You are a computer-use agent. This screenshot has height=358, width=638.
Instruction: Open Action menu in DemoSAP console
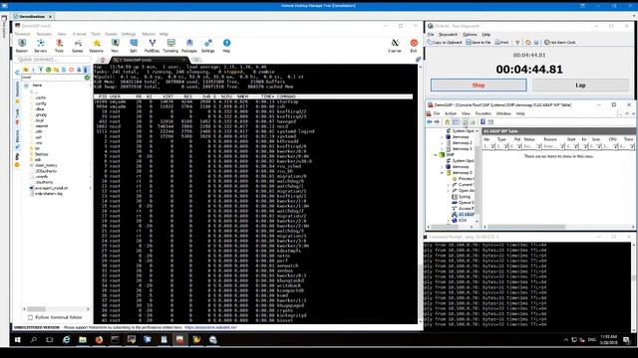pos(451,113)
